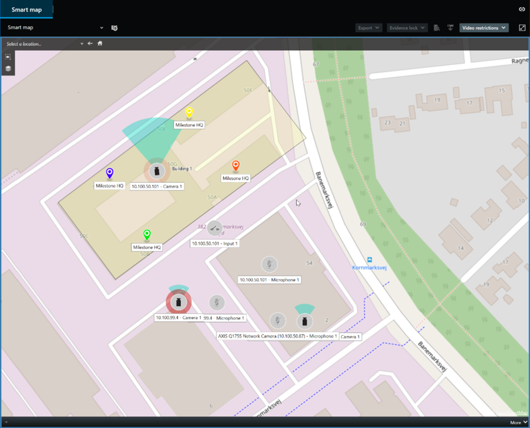Click the 10.100.50.101 Microphone 1 icon
This screenshot has height=428, width=530.
click(269, 264)
